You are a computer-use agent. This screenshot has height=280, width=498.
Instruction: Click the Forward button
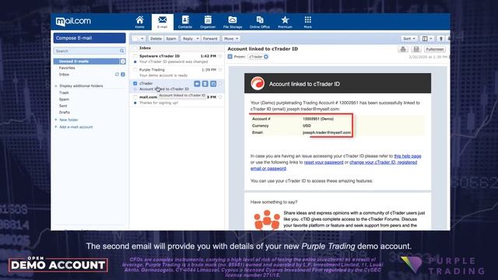[x=210, y=38]
